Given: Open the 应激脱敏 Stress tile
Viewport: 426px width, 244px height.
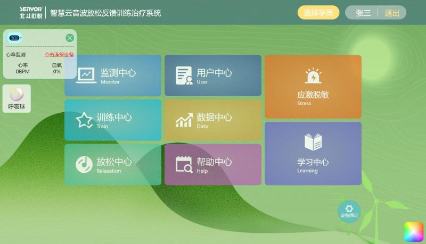Looking at the screenshot, I should click(313, 87).
